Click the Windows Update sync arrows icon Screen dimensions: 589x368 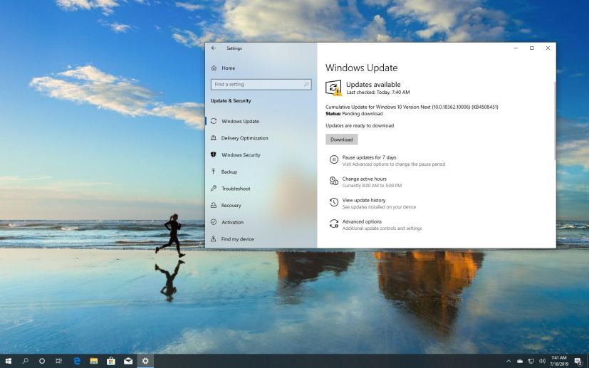(214, 121)
